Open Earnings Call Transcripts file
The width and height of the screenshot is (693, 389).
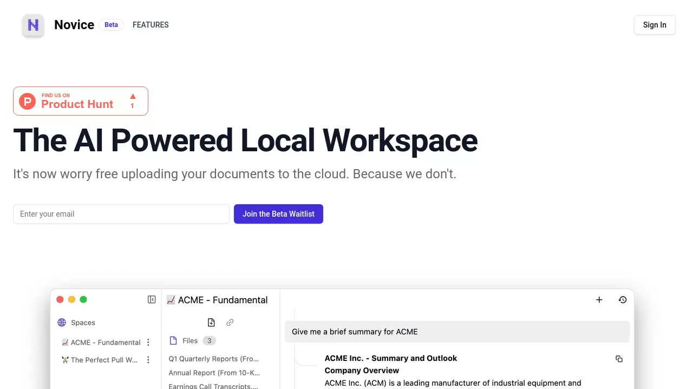[213, 386]
